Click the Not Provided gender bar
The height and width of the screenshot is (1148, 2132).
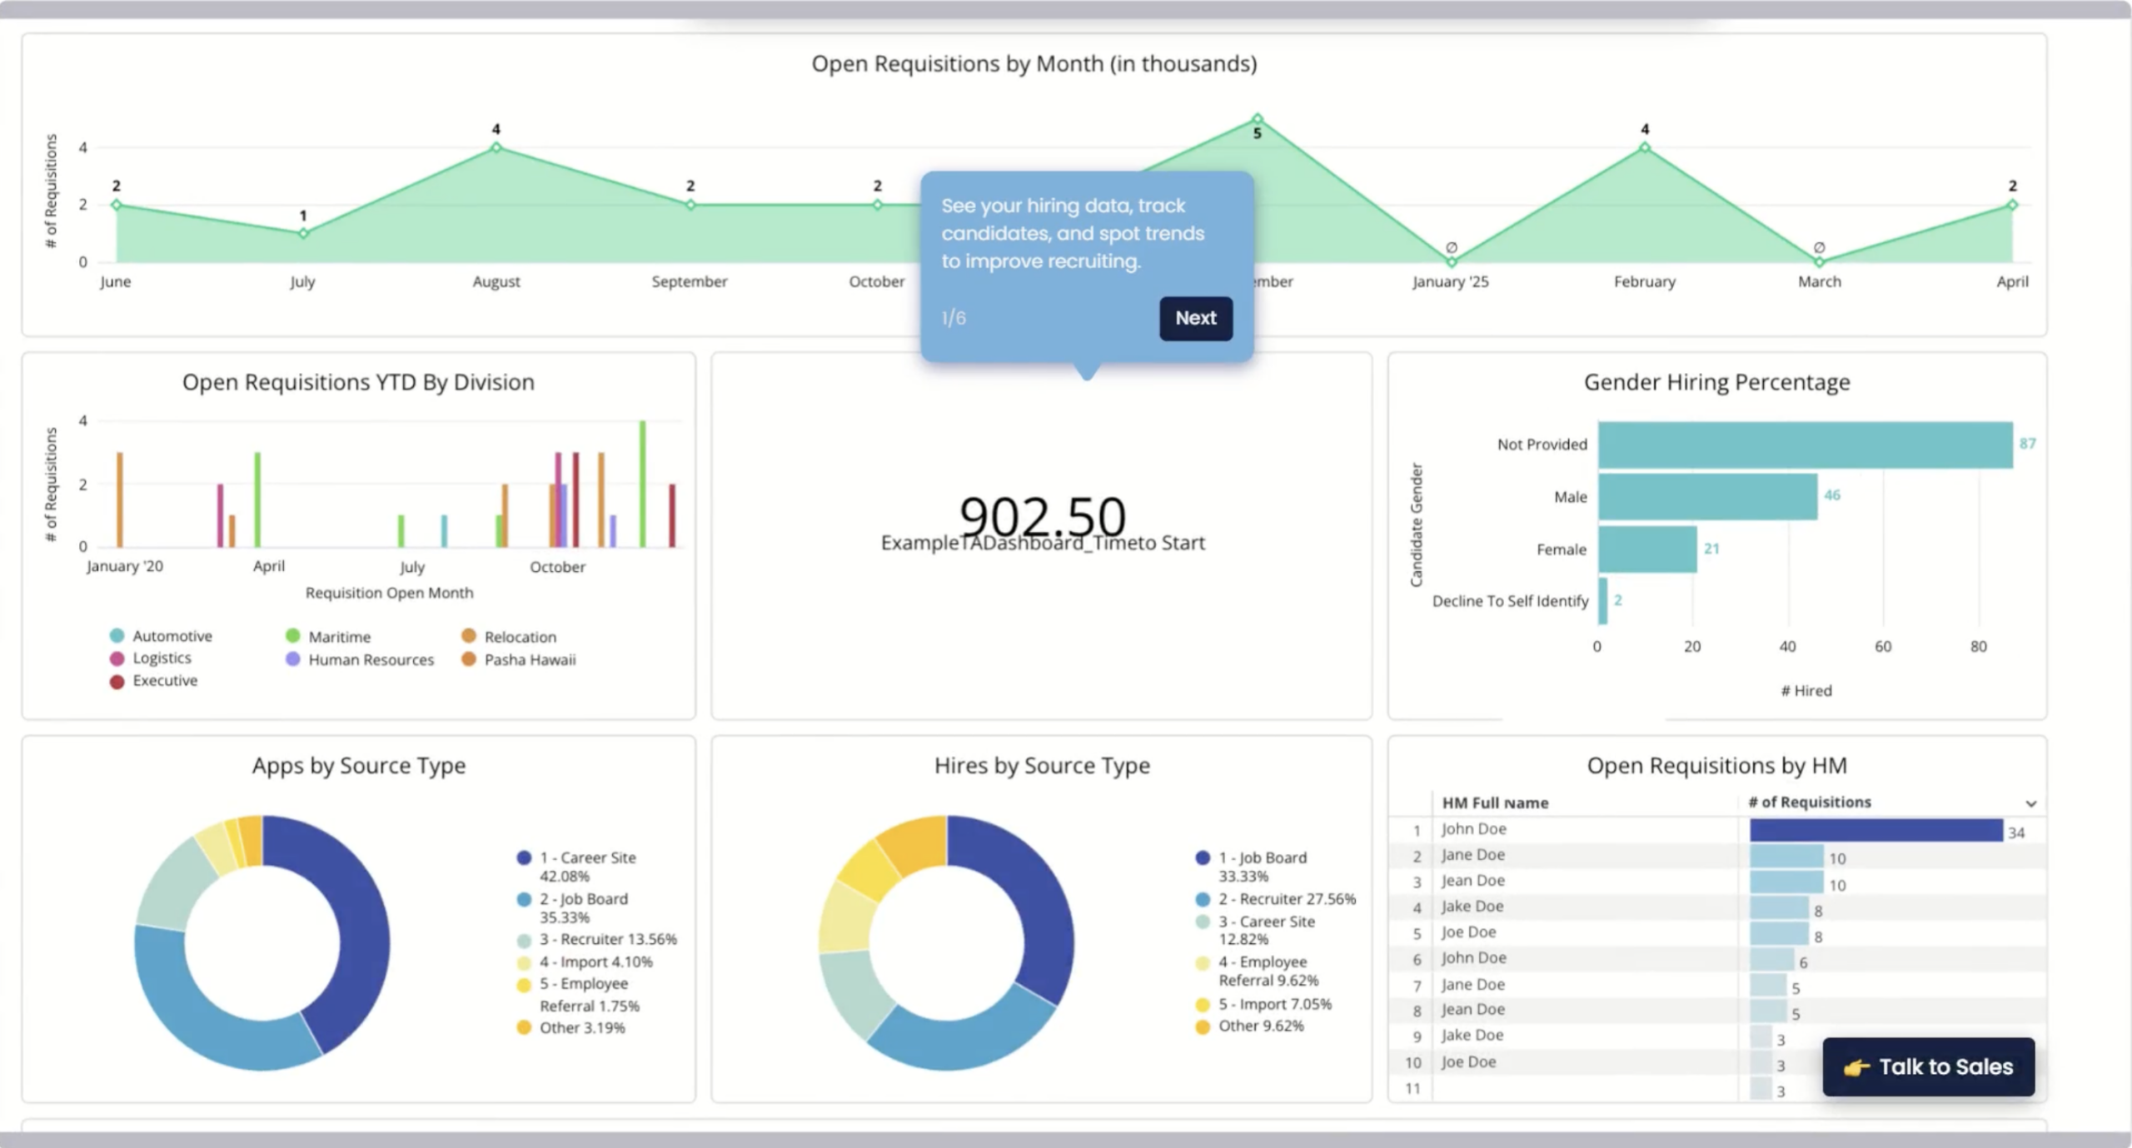(1804, 445)
